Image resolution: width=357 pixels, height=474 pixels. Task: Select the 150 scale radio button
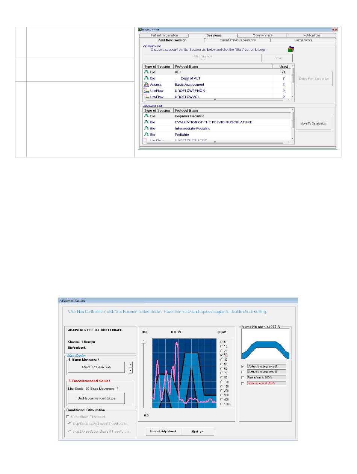pyautogui.click(x=221, y=386)
